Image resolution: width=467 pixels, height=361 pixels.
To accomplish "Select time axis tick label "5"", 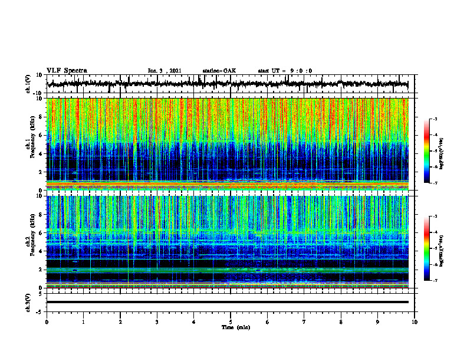I will [231, 322].
